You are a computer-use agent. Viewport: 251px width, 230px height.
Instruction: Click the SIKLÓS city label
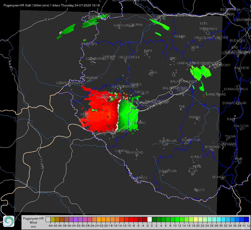pyautogui.click(x=199, y=190)
